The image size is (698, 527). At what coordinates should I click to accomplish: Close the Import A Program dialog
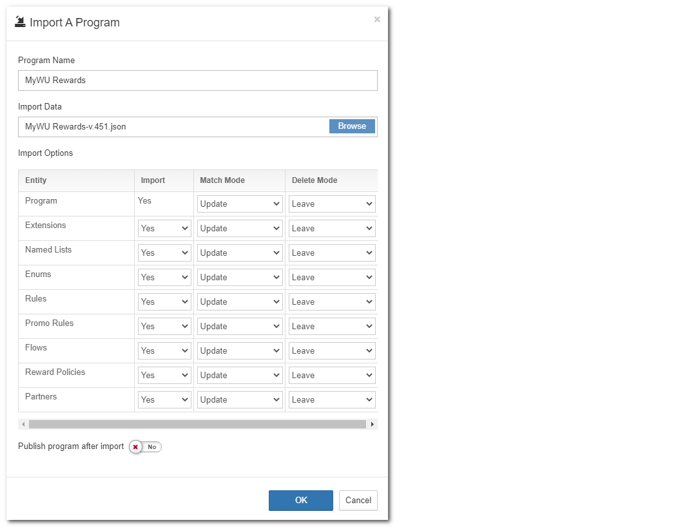click(377, 20)
